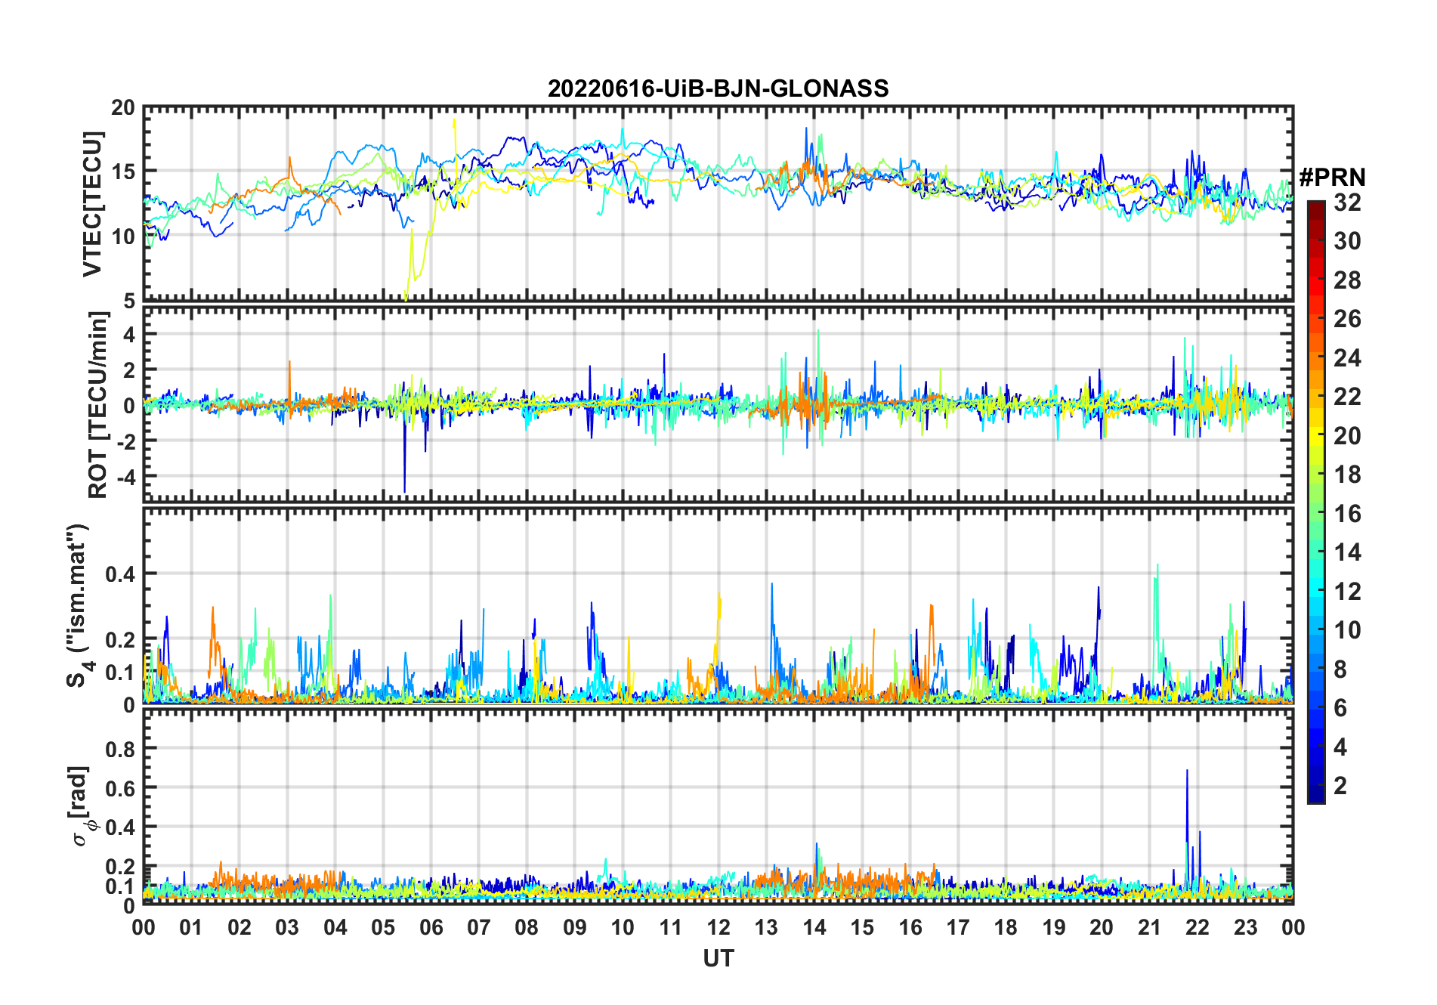Select the S4 ("ism.mat") axis label
Screen dimensions: 1437x1005
click(x=78, y=606)
